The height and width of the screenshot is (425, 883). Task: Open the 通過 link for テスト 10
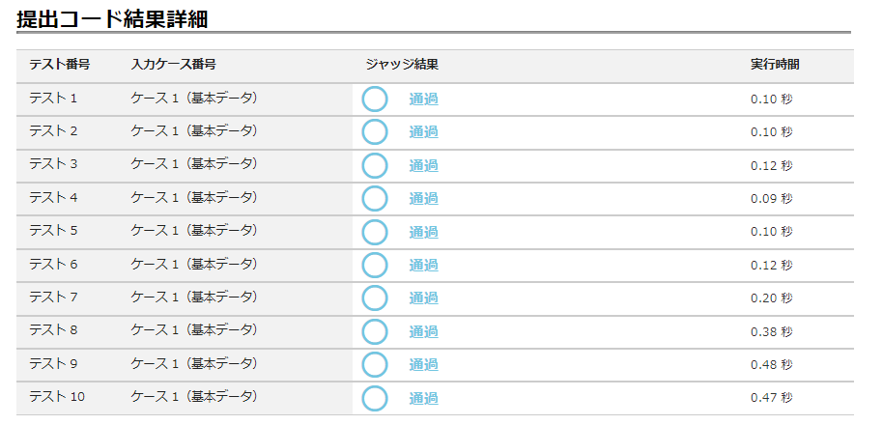coord(423,398)
